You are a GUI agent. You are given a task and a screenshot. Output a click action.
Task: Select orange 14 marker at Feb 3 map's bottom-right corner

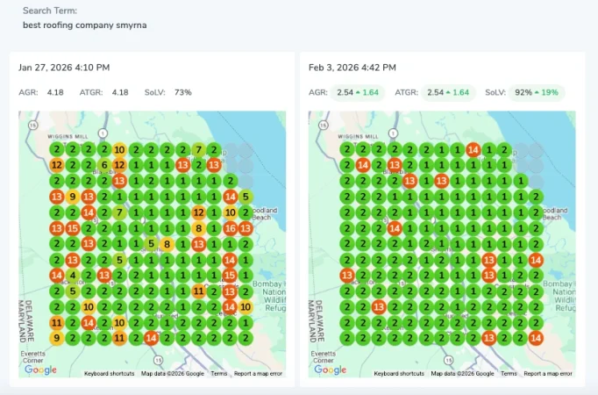(536, 339)
